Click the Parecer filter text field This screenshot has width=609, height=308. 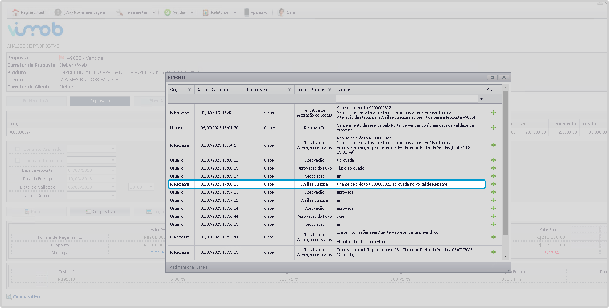point(406,99)
